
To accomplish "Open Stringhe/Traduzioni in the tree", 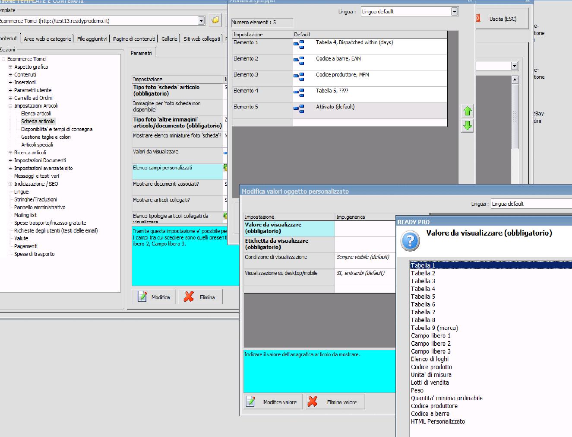I will pos(35,200).
